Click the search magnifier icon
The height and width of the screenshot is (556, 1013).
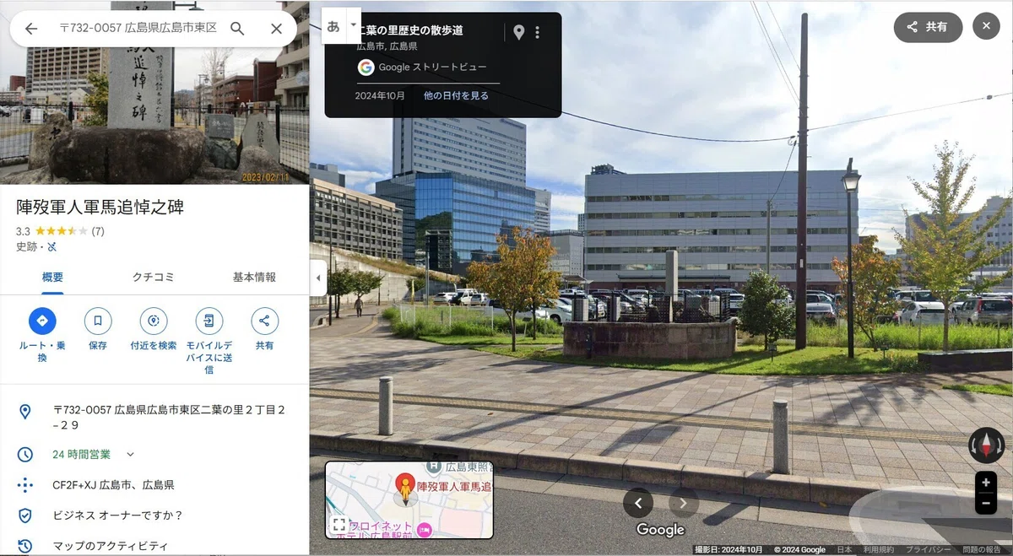coord(238,29)
